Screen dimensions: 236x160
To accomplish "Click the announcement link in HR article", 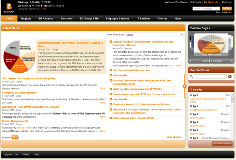I will [24, 128].
